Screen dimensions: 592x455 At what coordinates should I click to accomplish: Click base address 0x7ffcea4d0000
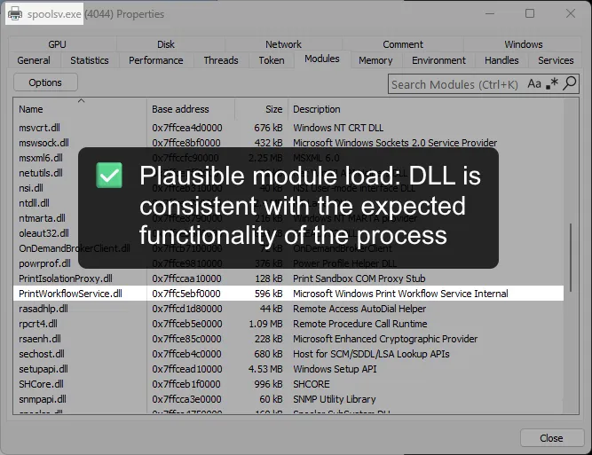(187, 128)
